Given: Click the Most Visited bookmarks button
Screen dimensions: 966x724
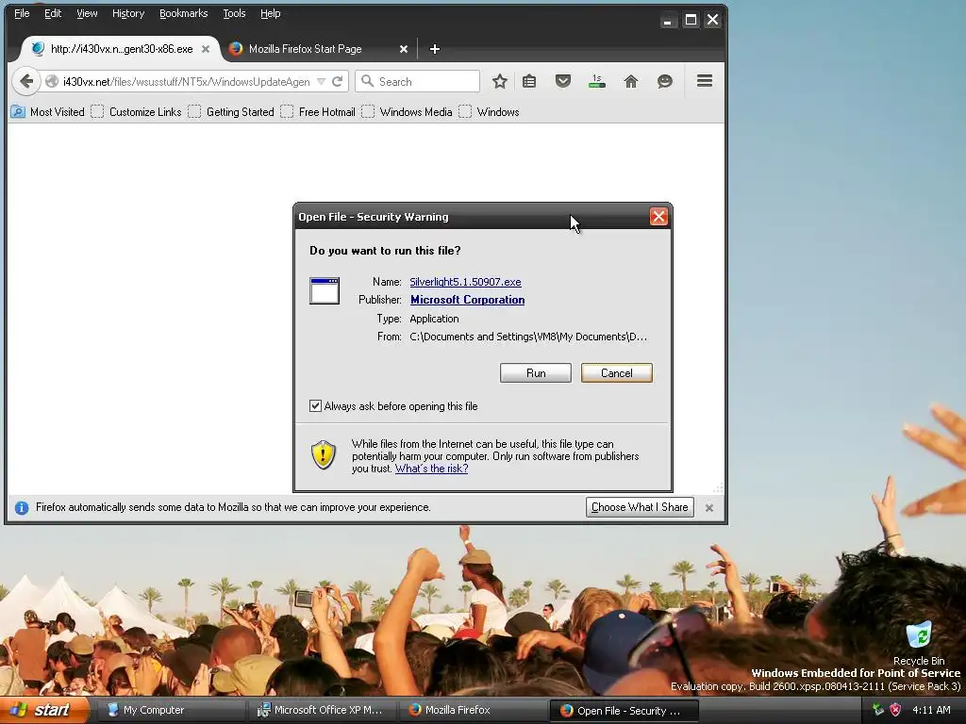Looking at the screenshot, I should [x=48, y=112].
